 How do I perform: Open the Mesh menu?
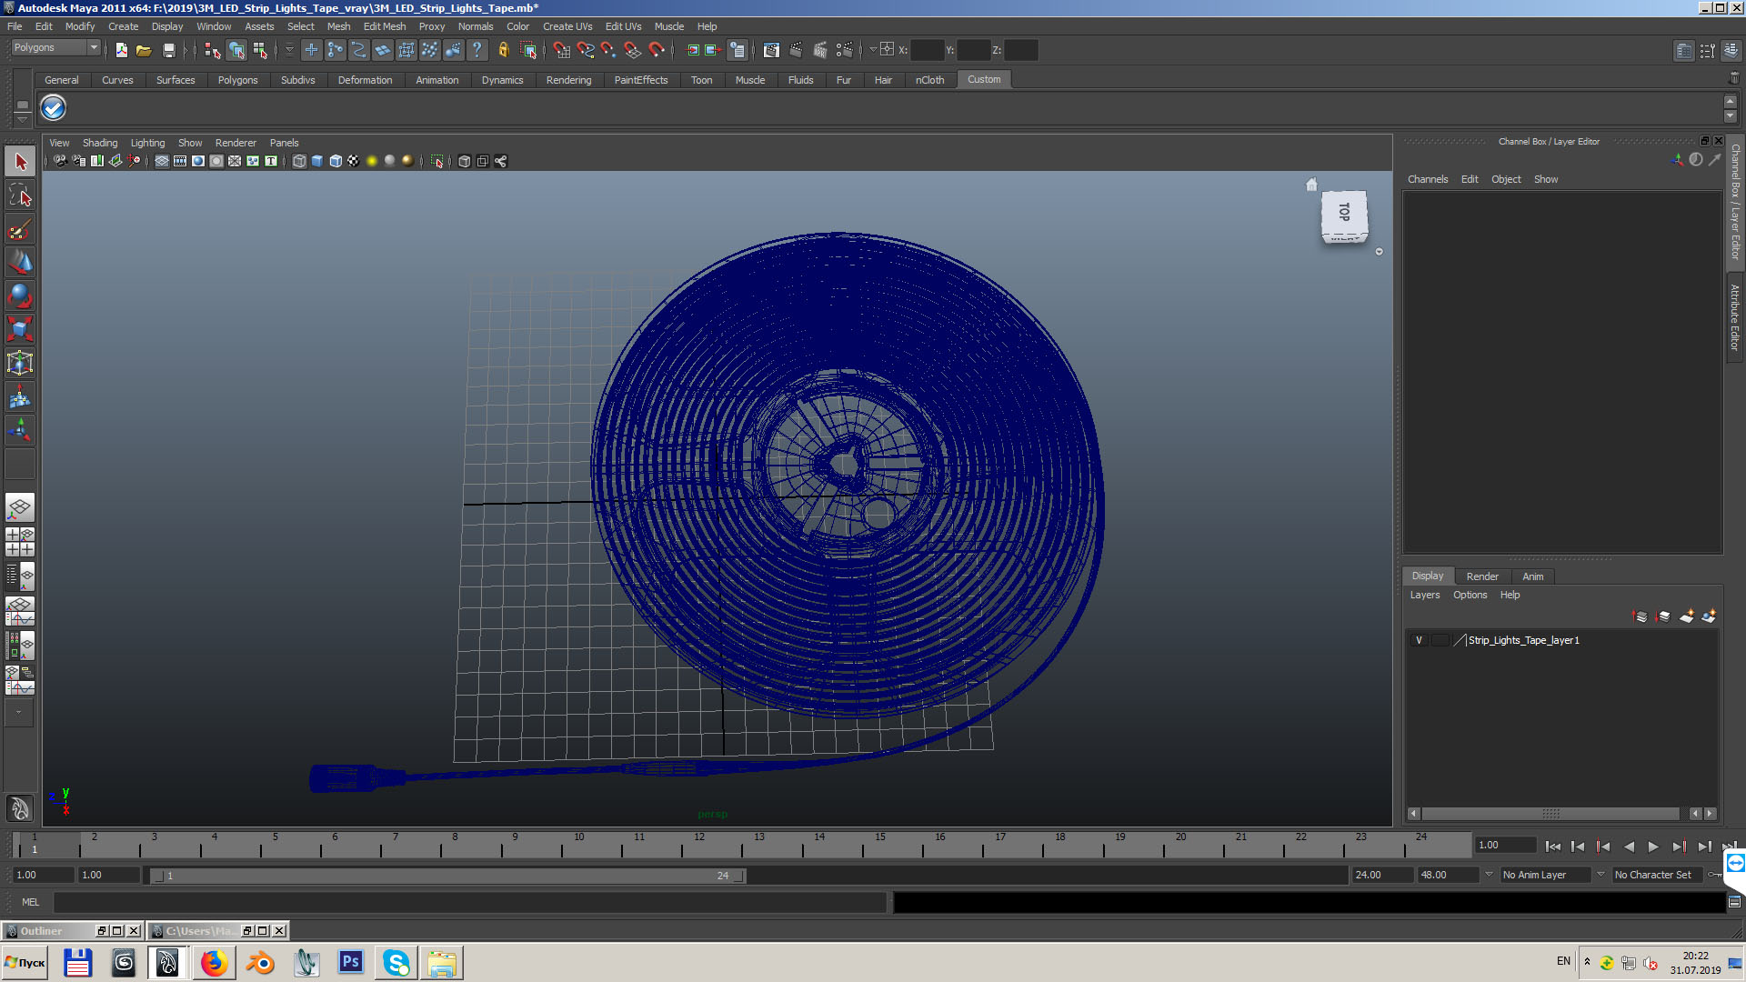pyautogui.click(x=338, y=26)
